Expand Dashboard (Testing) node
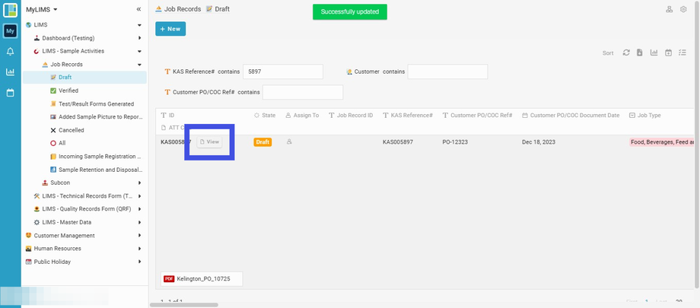This screenshot has height=308, width=700. click(139, 38)
